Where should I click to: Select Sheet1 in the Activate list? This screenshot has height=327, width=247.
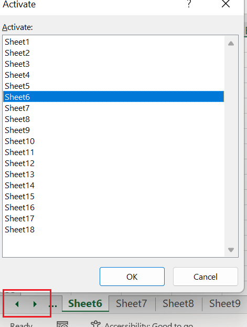coord(113,42)
